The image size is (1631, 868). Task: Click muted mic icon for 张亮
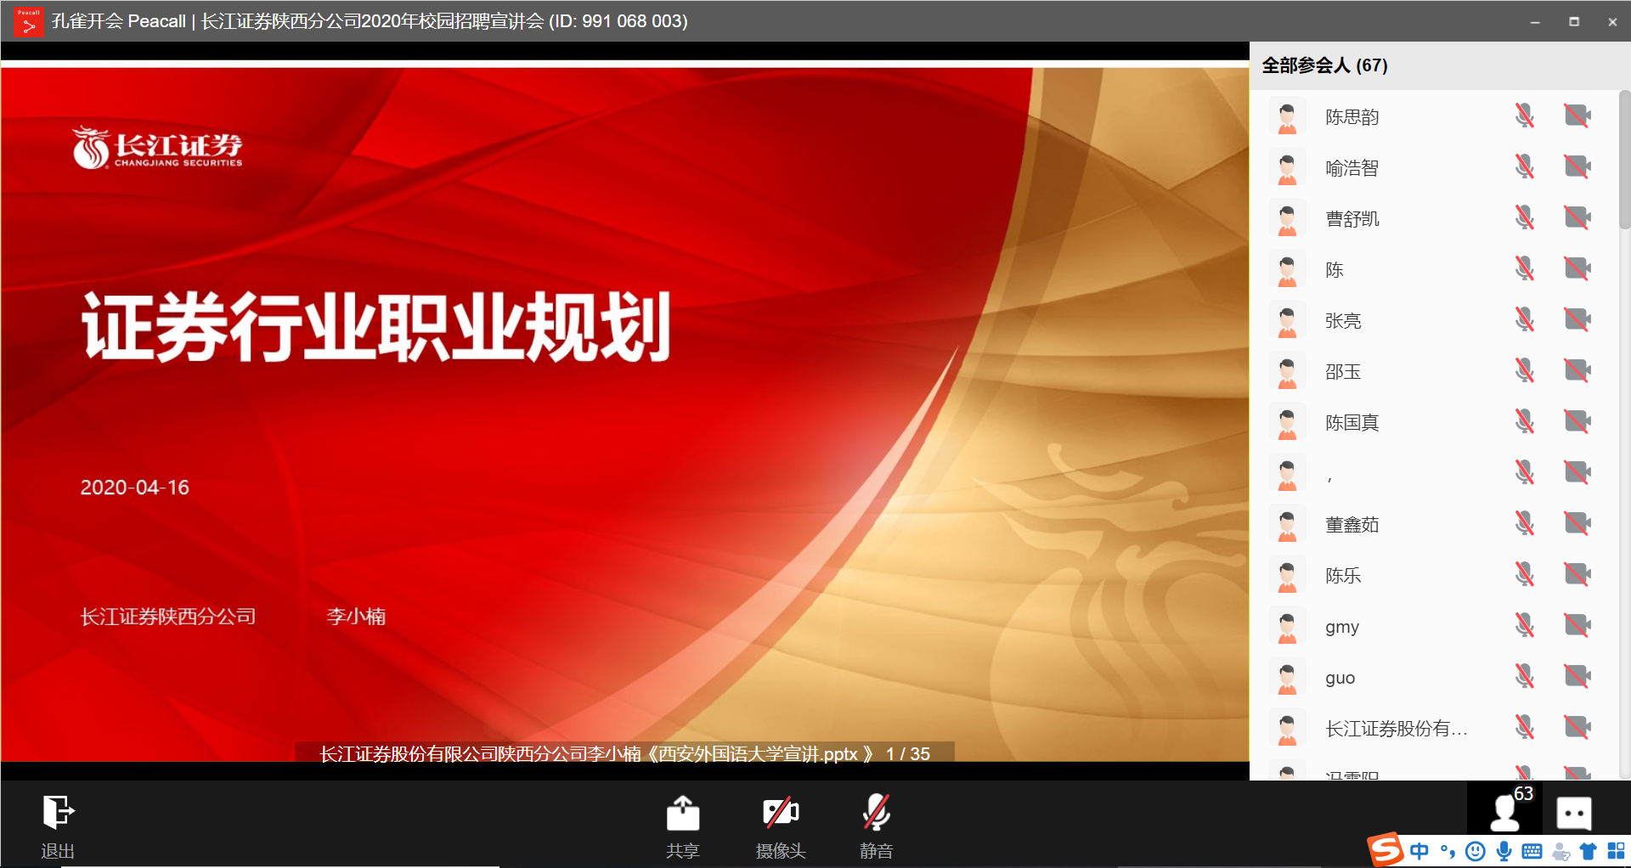tap(1525, 319)
